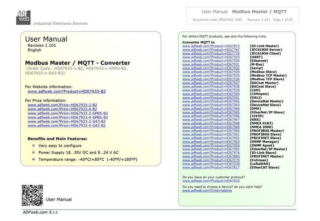The image size is (320, 221).
Task: Open IEC61850 Server link HD67747
Action: (211, 50)
